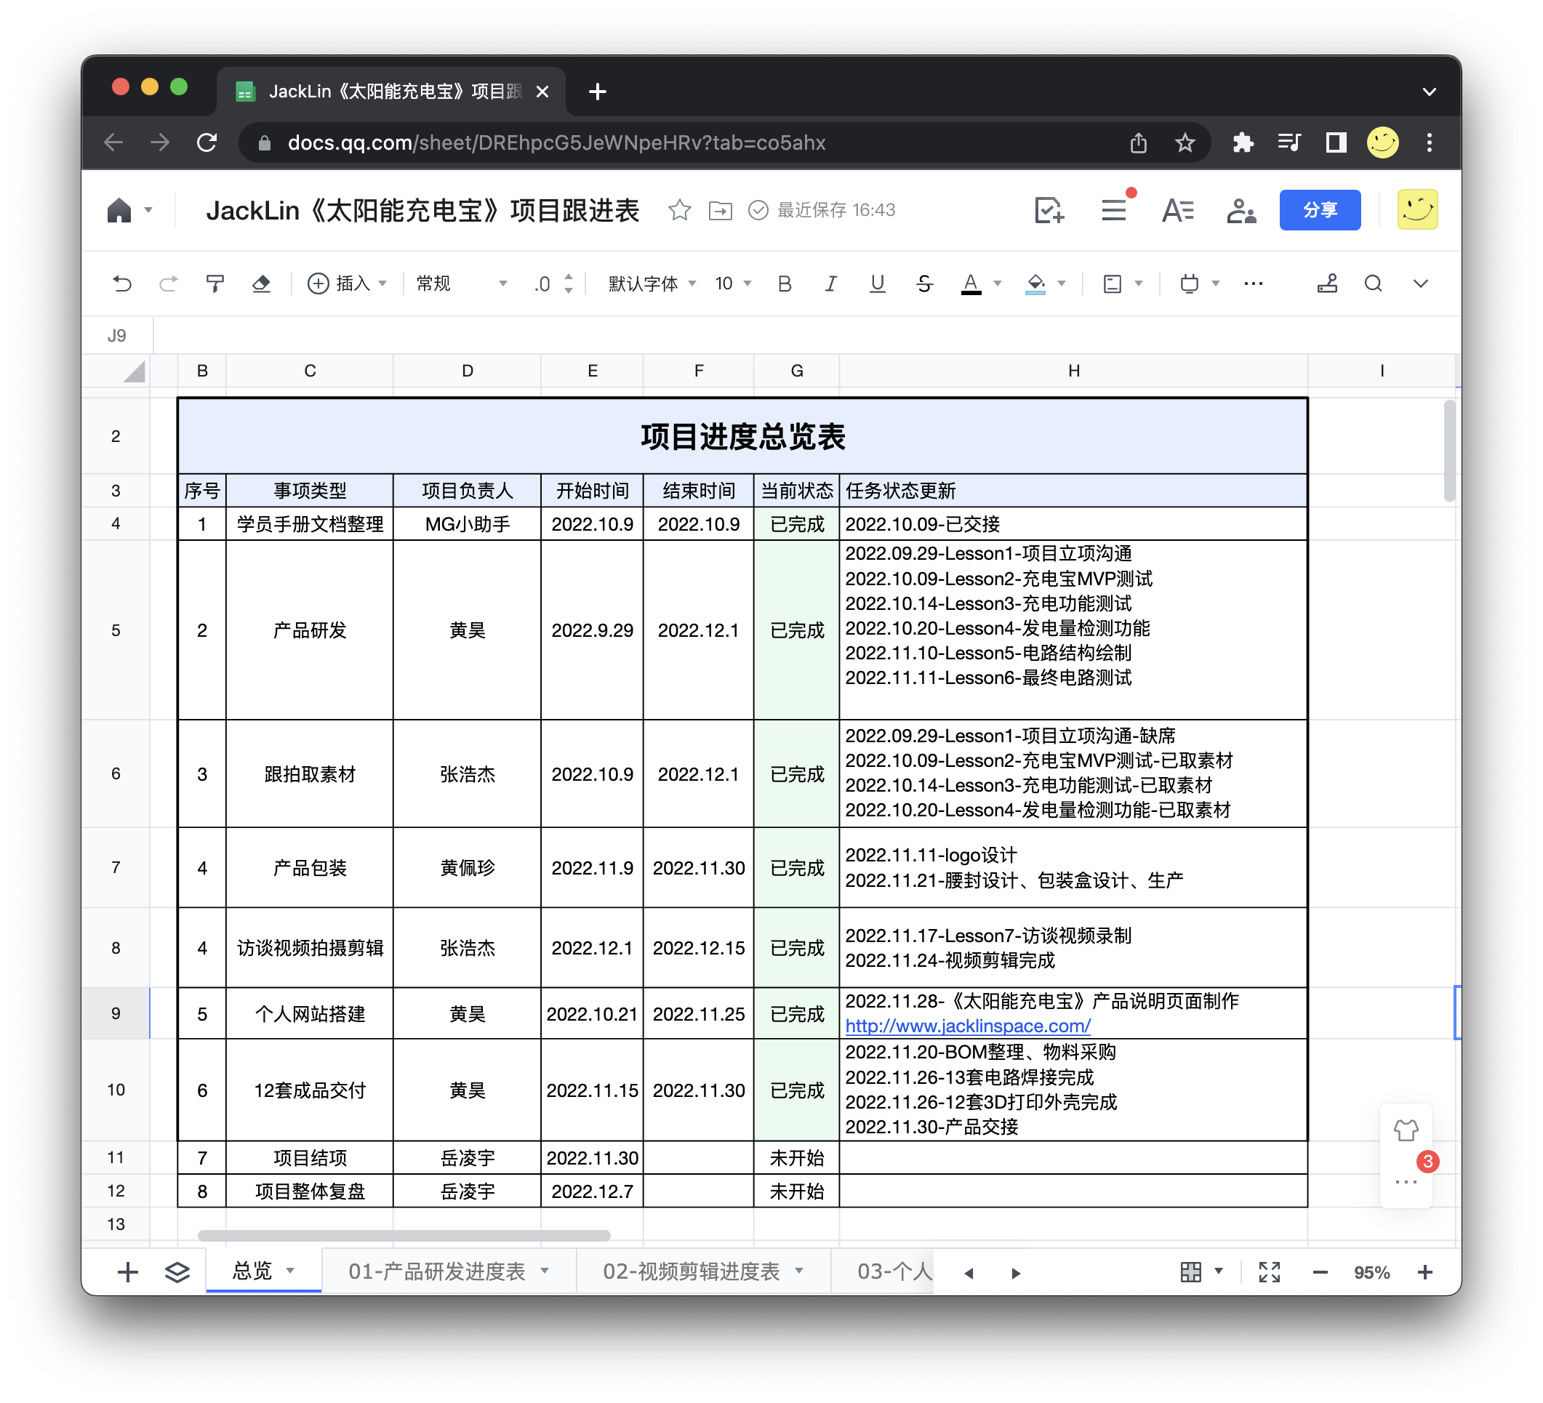The image size is (1543, 1403).
Task: Collapse the toolbar with the chevron
Action: pos(1421,284)
